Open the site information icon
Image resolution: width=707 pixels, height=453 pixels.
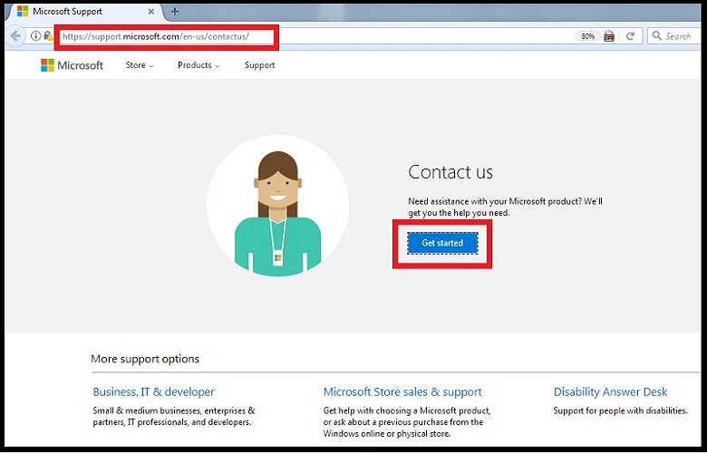click(x=35, y=36)
